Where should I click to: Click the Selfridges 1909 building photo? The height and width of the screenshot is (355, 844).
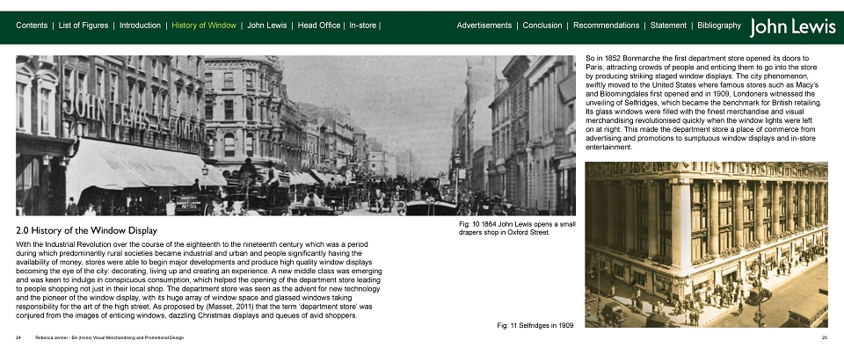(706, 245)
